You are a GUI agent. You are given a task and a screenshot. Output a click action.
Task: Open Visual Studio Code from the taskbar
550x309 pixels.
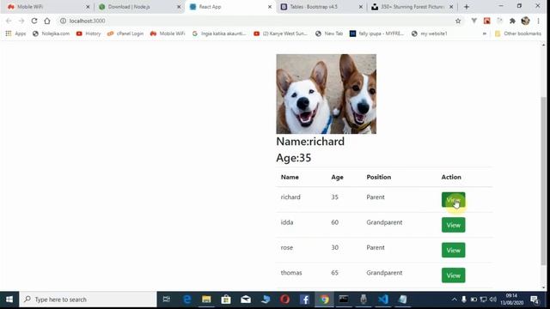point(383,300)
